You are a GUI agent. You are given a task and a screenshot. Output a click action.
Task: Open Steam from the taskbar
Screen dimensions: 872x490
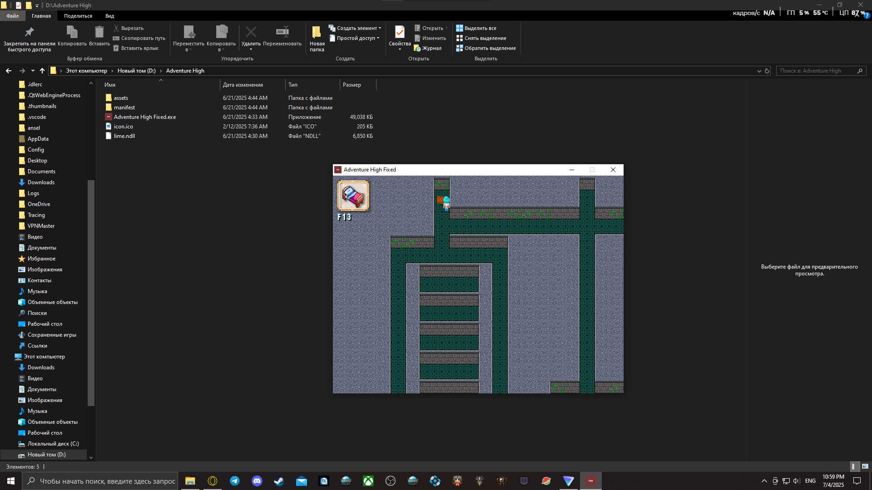tap(279, 481)
